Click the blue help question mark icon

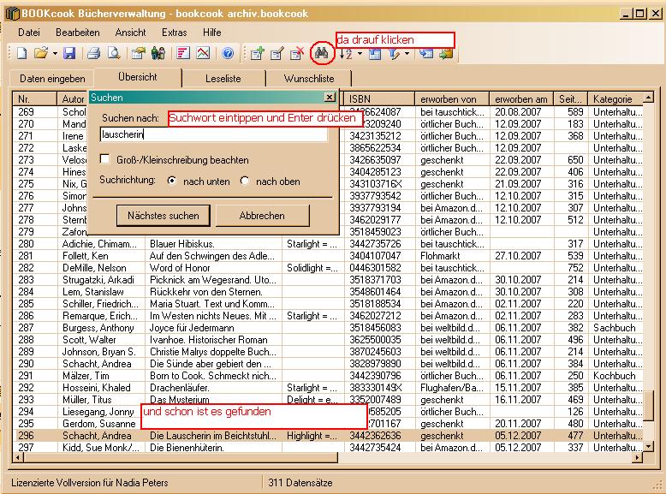228,53
